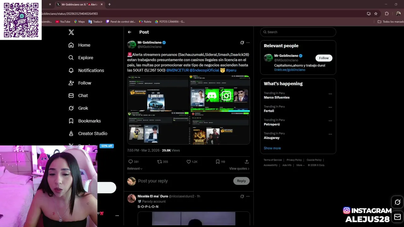Image resolution: width=404 pixels, height=227 pixels.
Task: Close the Mr Goblinciano browser tab
Action: click(102, 4)
